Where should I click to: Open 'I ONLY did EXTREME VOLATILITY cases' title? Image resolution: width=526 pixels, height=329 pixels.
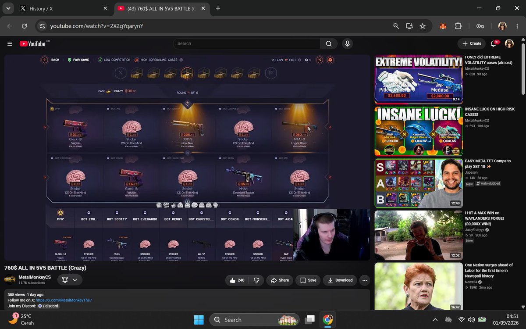pos(490,60)
